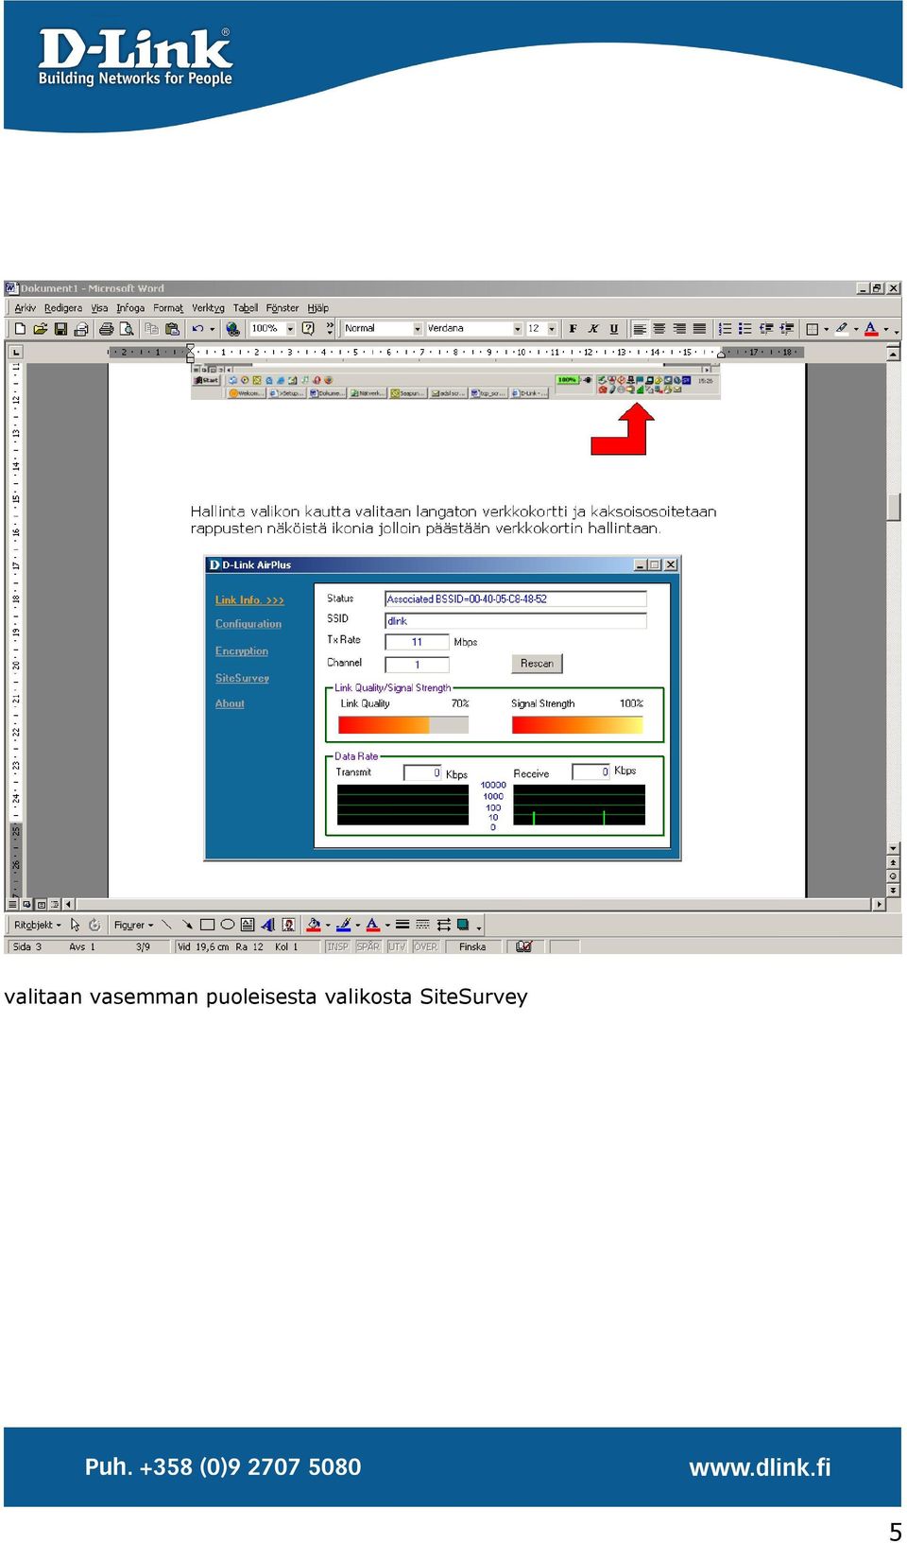
Task: Toggle SPÅR track changes in the status bar
Action: (368, 946)
